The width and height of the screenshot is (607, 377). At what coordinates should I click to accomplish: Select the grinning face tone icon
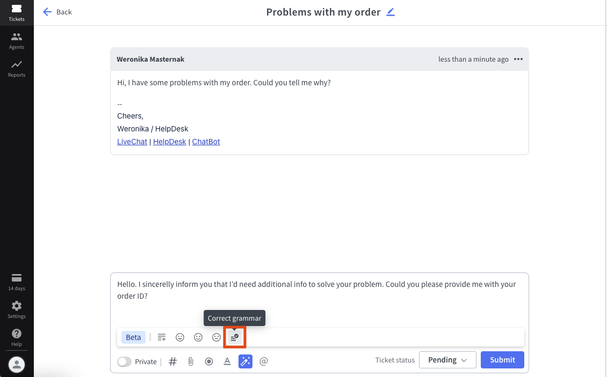tap(180, 337)
